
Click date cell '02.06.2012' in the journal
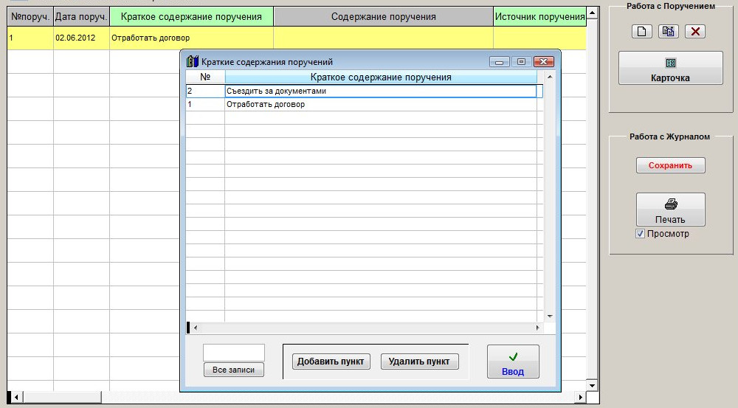tap(81, 38)
